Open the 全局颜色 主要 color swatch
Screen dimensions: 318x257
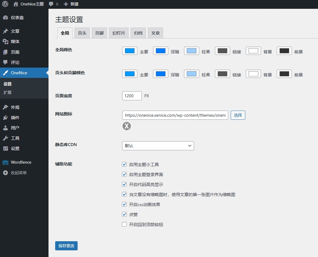(x=130, y=51)
